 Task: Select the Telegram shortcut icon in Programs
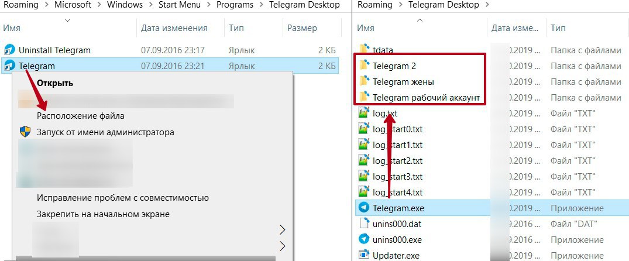click(9, 66)
